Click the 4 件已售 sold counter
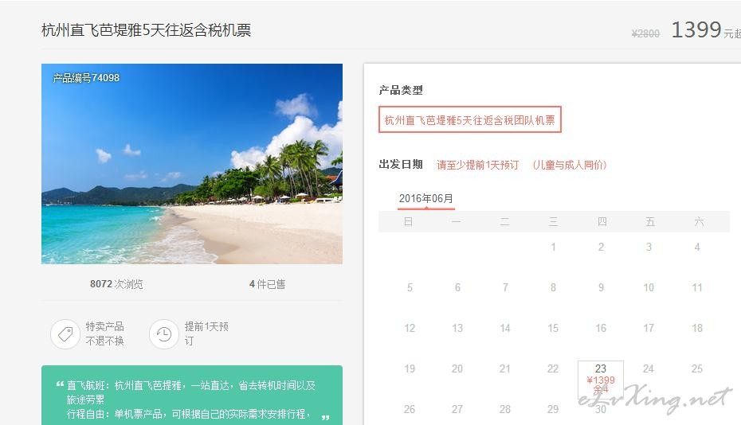The image size is (741, 425). [x=268, y=284]
